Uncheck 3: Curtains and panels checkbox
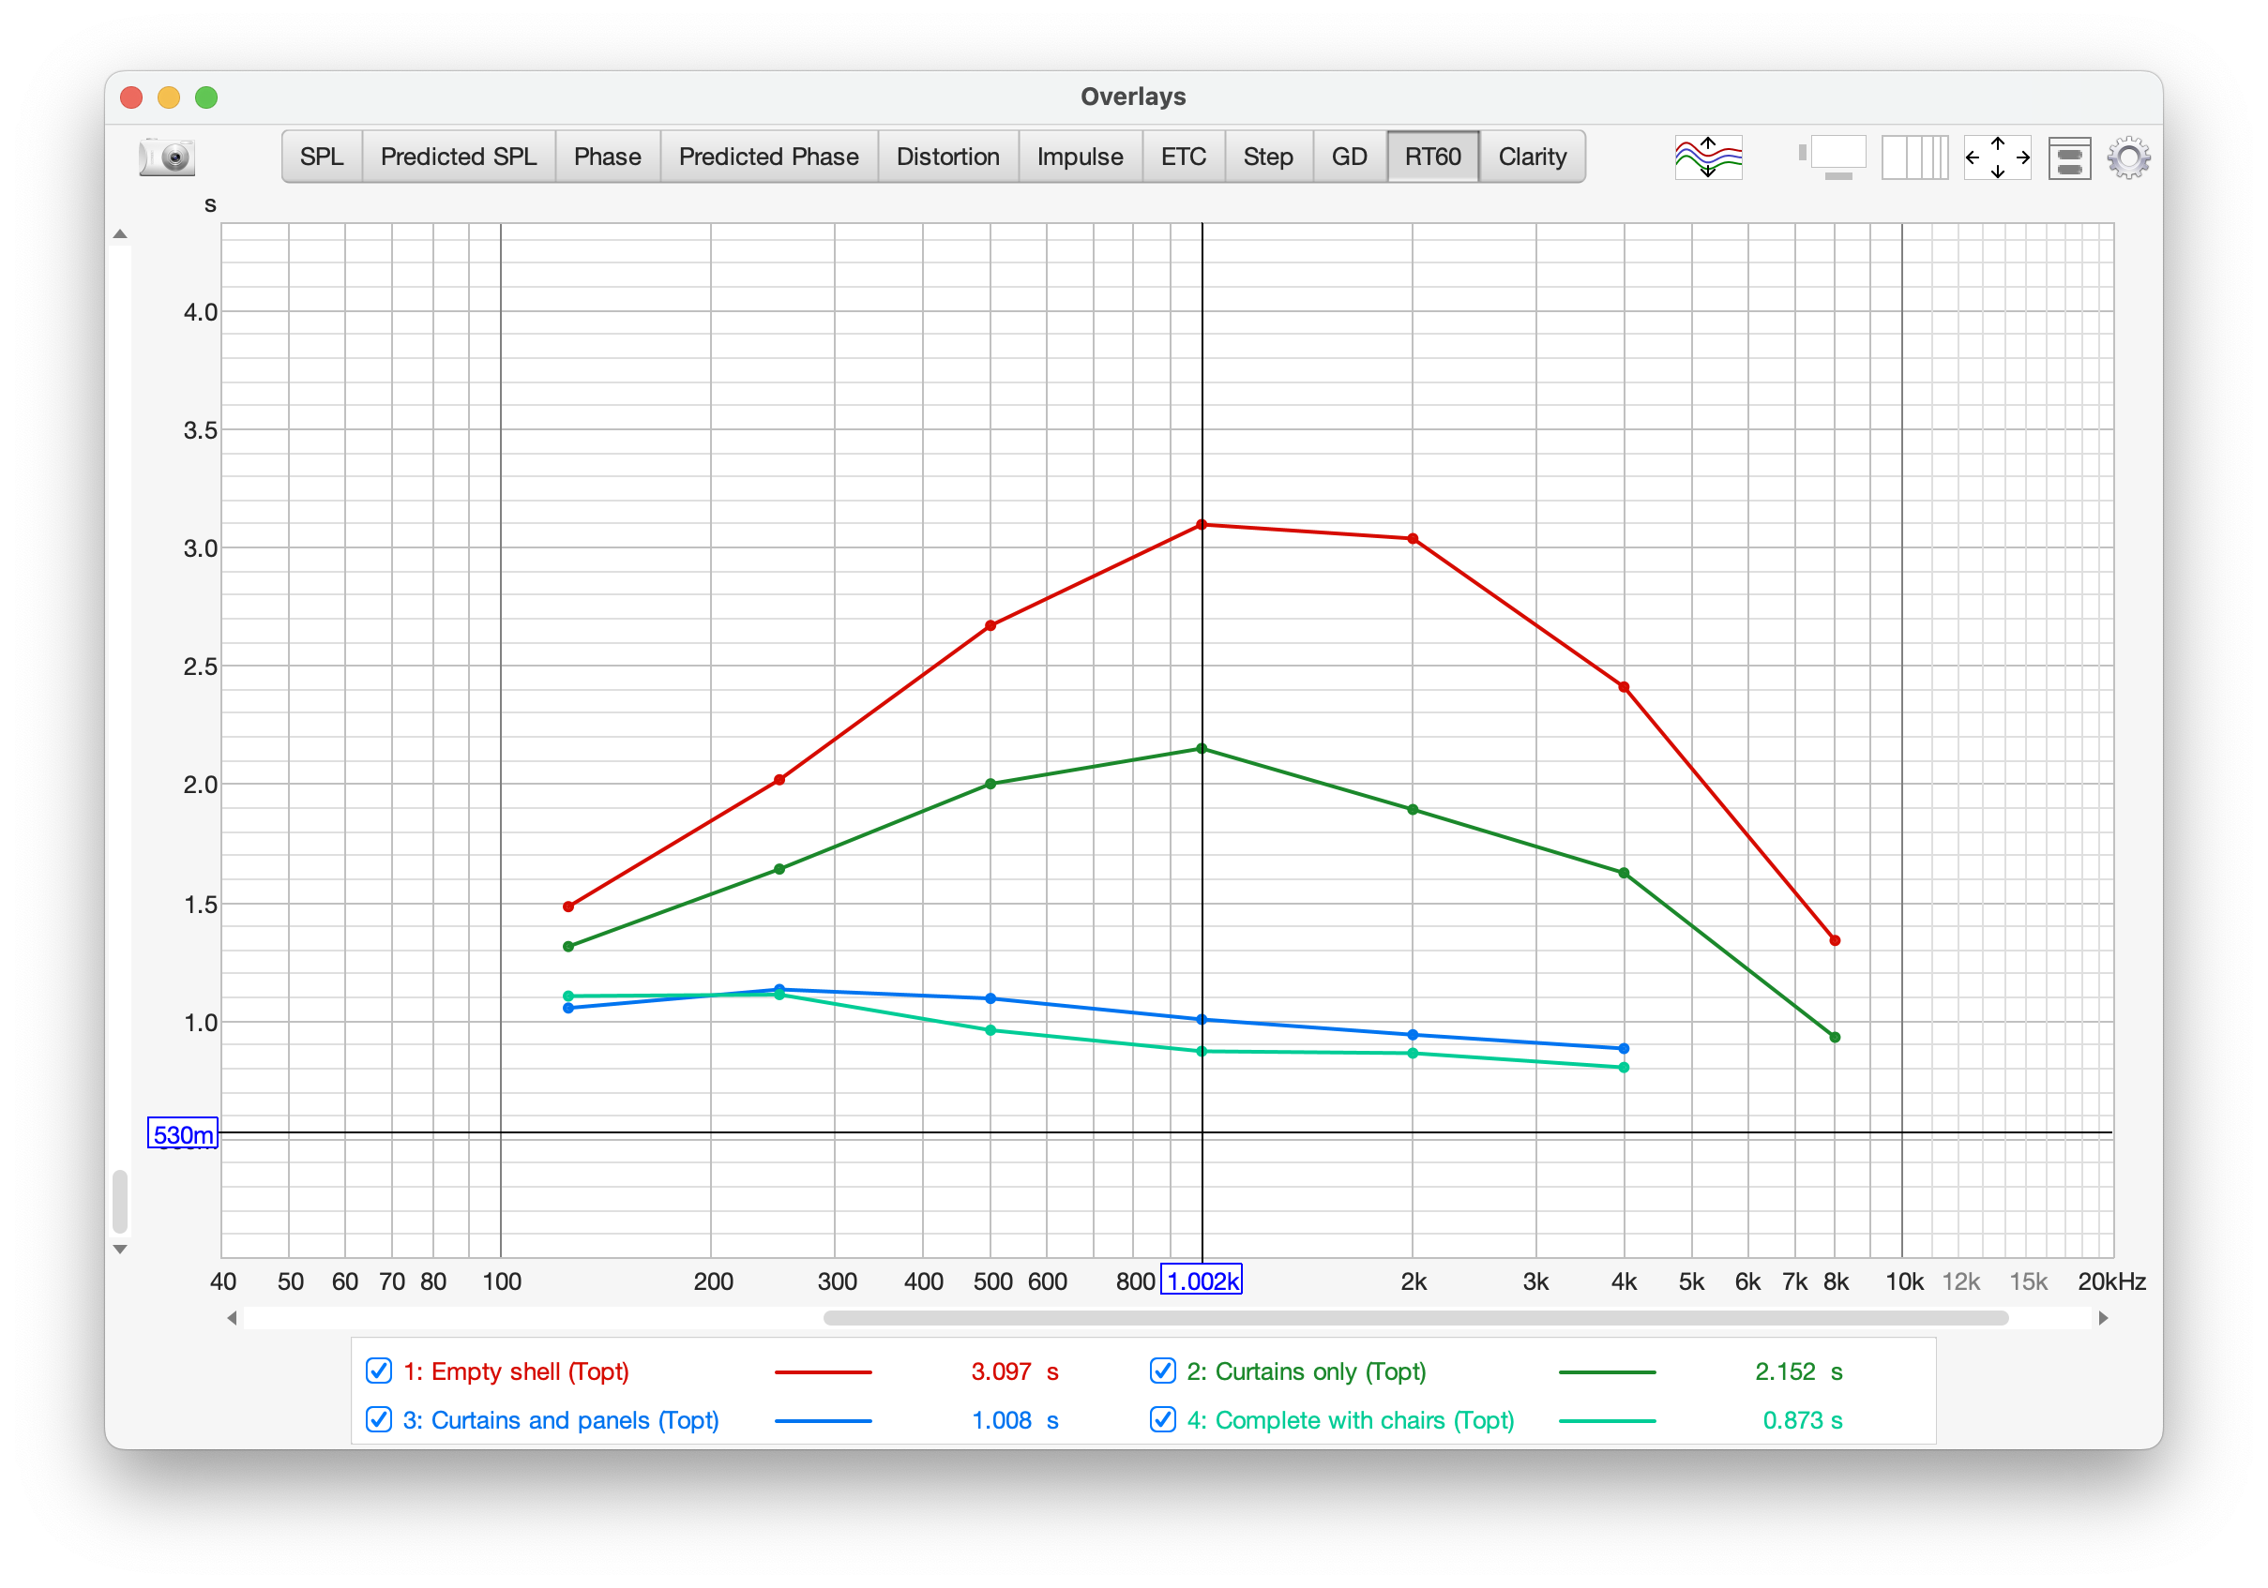 pyautogui.click(x=378, y=1419)
